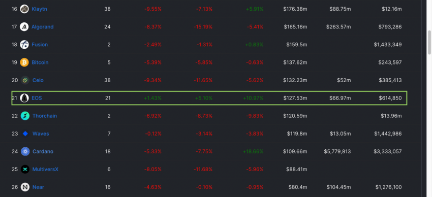Open the Algorand chain link
Viewport: 432px width, 197px height.
[42, 27]
